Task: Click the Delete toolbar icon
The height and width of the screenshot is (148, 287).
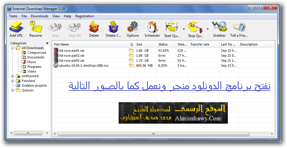Action: click(94, 27)
